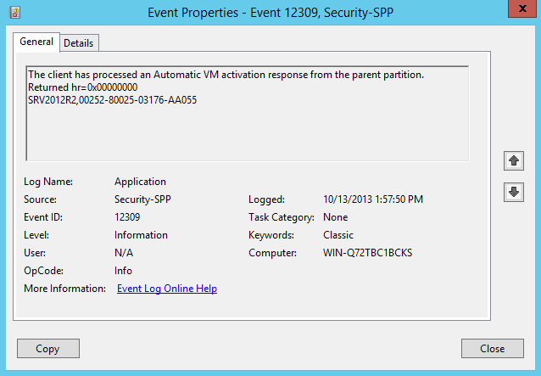The height and width of the screenshot is (376, 541).
Task: Select the Log Name value Application
Action: pos(140,182)
